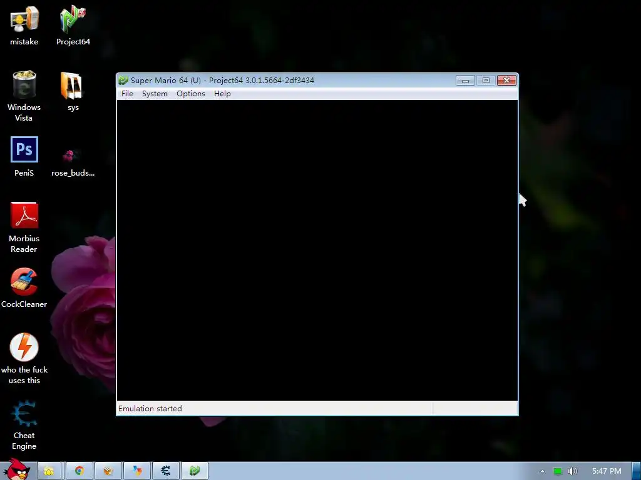The image size is (641, 480).
Task: Click Project64 title bar app icon
Action: (123, 80)
